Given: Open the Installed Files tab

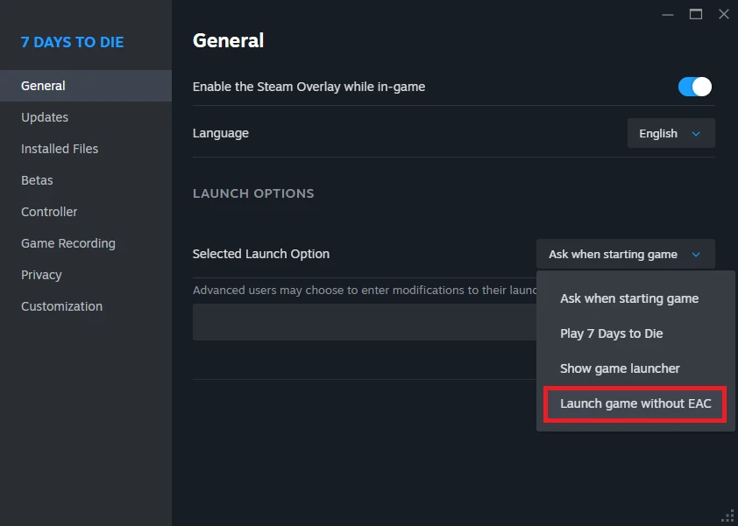Looking at the screenshot, I should pos(86,149).
